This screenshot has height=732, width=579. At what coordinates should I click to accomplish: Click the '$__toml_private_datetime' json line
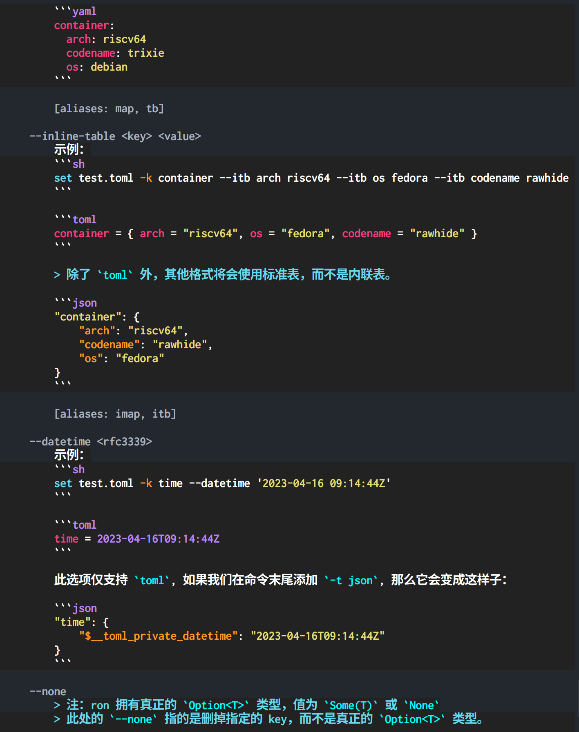pos(232,636)
